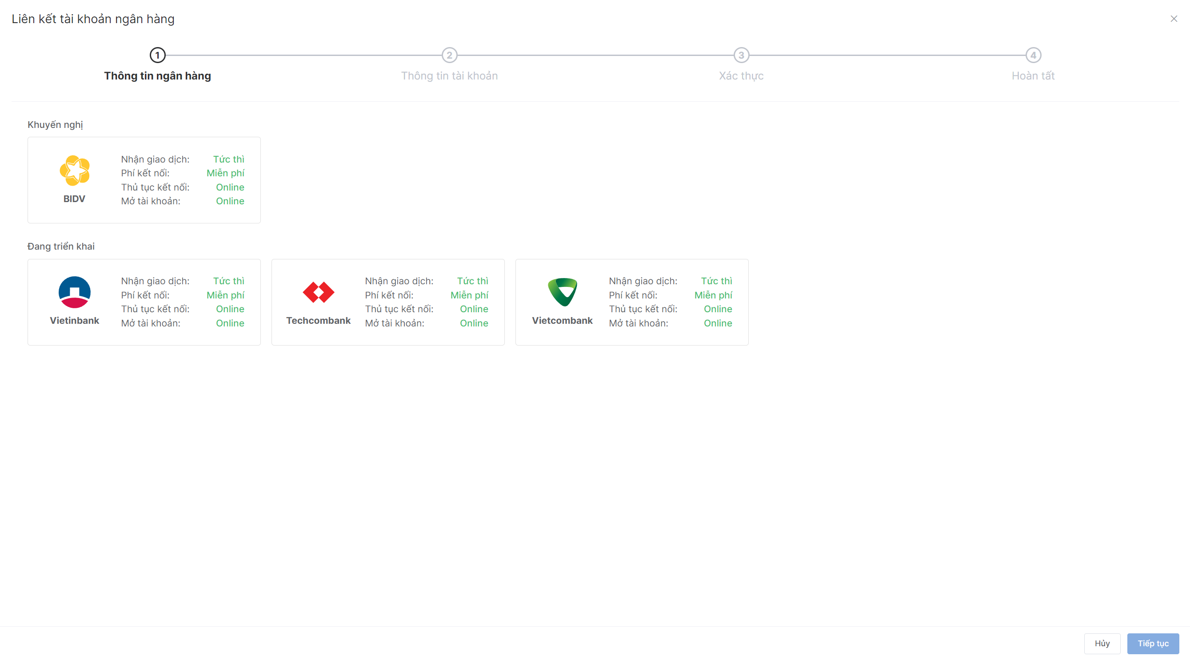This screenshot has width=1190, height=664.
Task: Click step 1 circle in stepper
Action: point(158,56)
